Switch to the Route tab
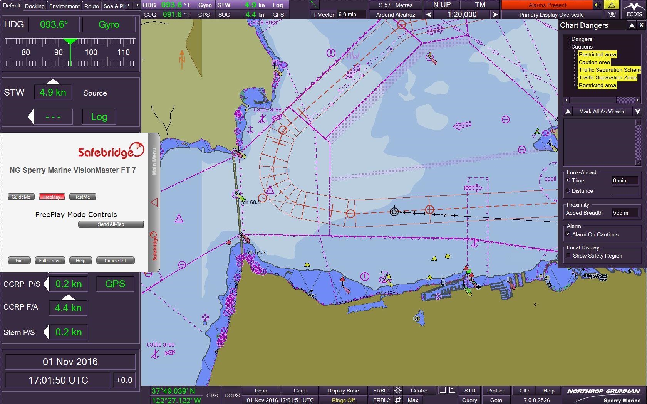 (x=92, y=6)
